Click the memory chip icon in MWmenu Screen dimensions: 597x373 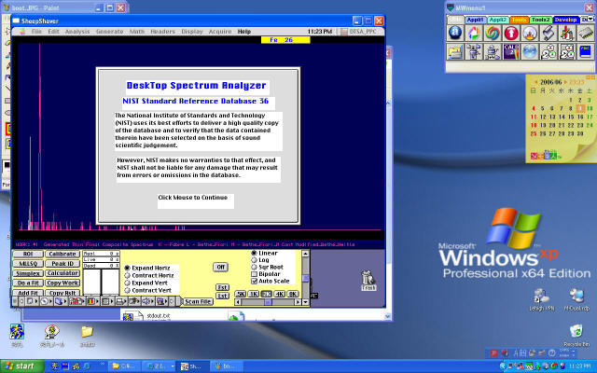[586, 33]
